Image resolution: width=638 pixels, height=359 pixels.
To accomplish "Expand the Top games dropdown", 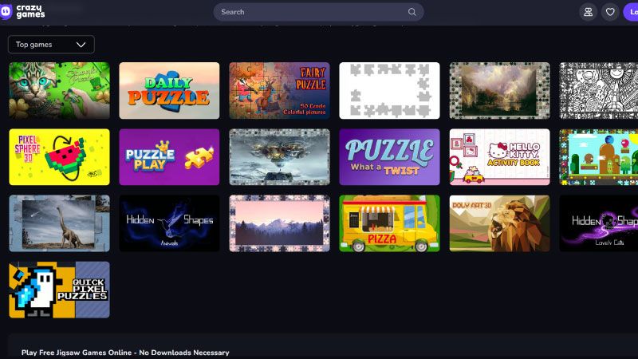I will 51,45.
